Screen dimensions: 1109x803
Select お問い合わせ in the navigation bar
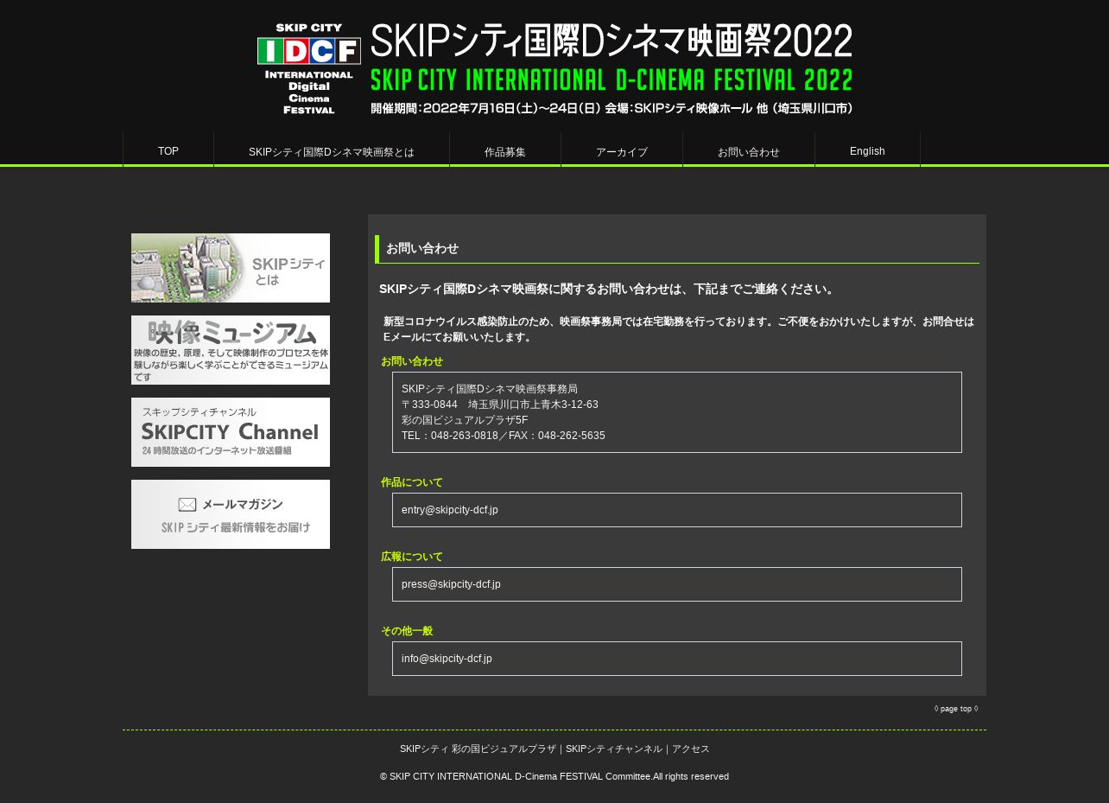(749, 152)
